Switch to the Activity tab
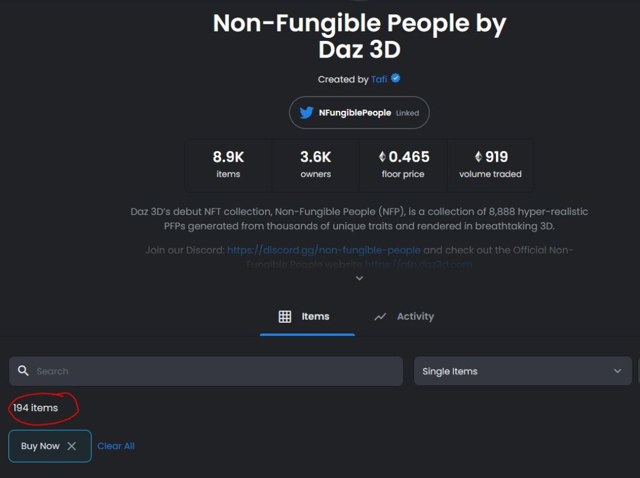The height and width of the screenshot is (478, 640). 404,317
